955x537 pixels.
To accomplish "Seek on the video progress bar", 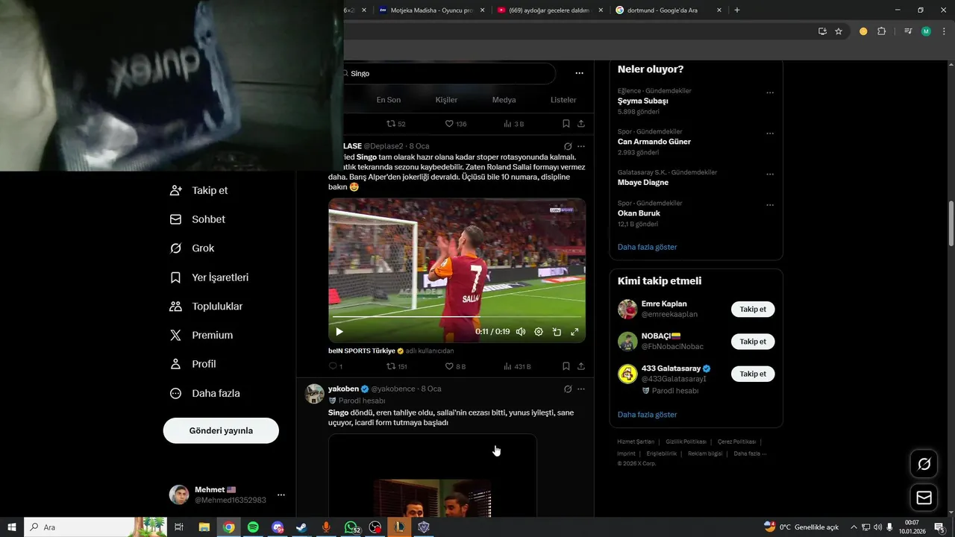I will pos(457,318).
